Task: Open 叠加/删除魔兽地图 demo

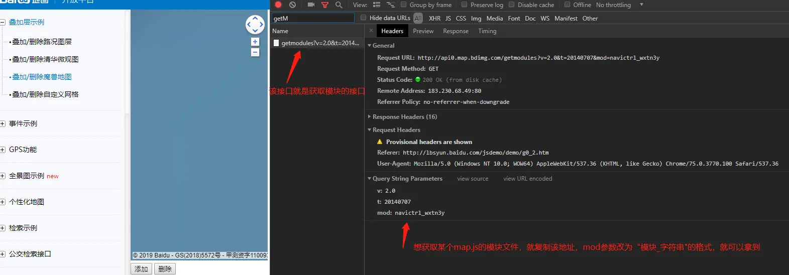Action: pyautogui.click(x=42, y=77)
